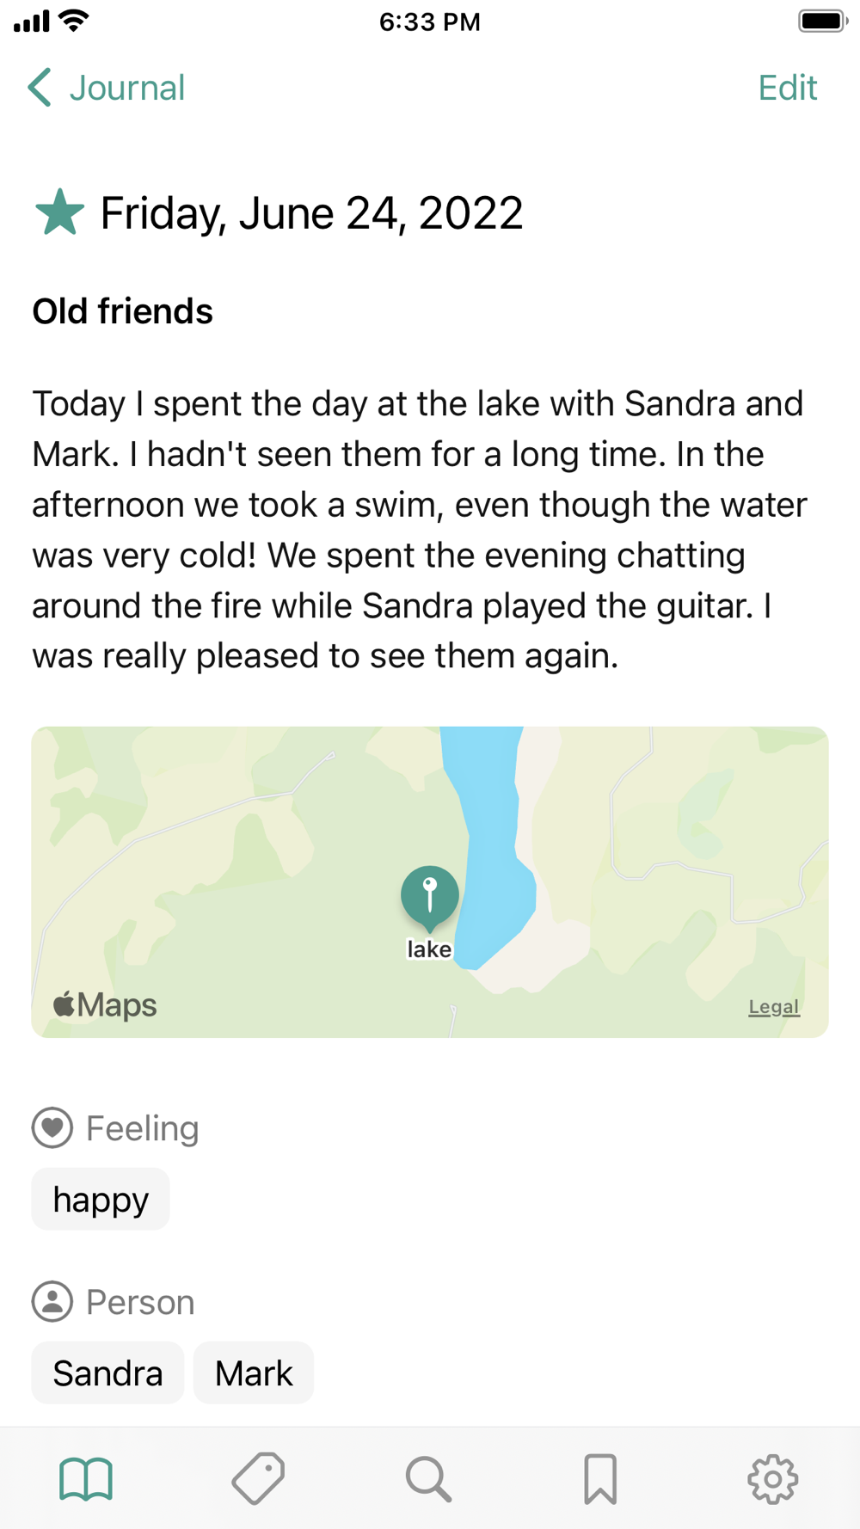The height and width of the screenshot is (1529, 860).
Task: Select the Mark person tag
Action: click(254, 1372)
